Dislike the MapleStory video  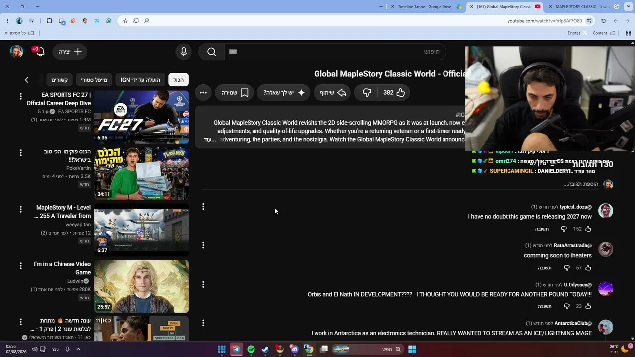pos(367,93)
